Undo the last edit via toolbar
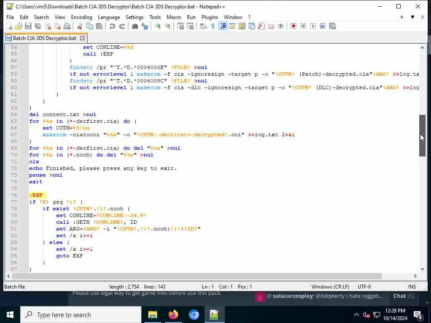 112,26
